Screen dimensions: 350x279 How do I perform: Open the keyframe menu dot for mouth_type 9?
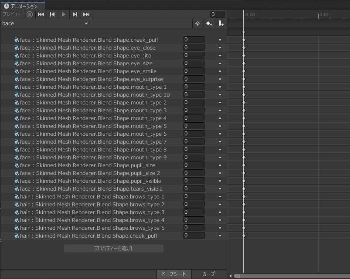[x=220, y=157]
